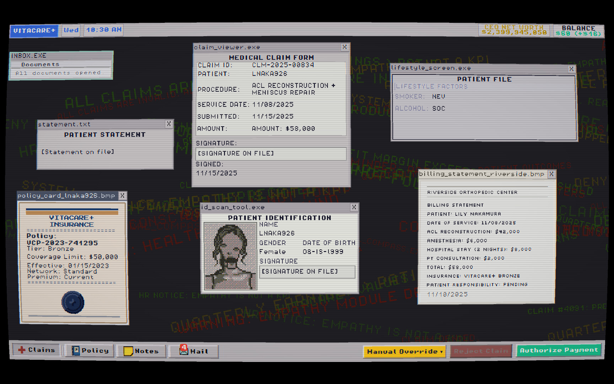Open the Claims red cross icon

22,350
